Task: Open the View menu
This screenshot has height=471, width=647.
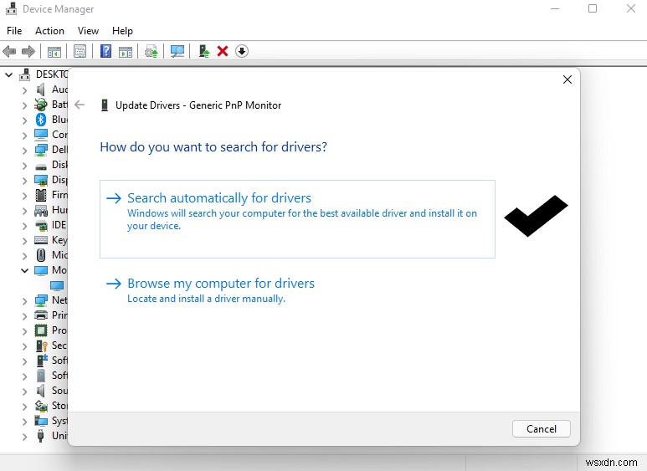Action: (88, 31)
